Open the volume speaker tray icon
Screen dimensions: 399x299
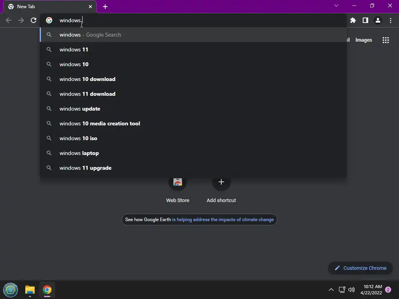351,290
